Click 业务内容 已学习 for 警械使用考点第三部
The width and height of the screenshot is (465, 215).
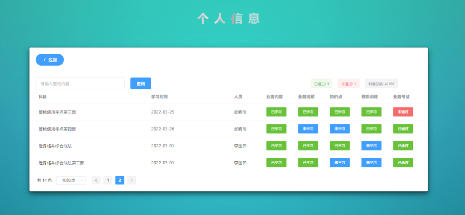point(277,112)
